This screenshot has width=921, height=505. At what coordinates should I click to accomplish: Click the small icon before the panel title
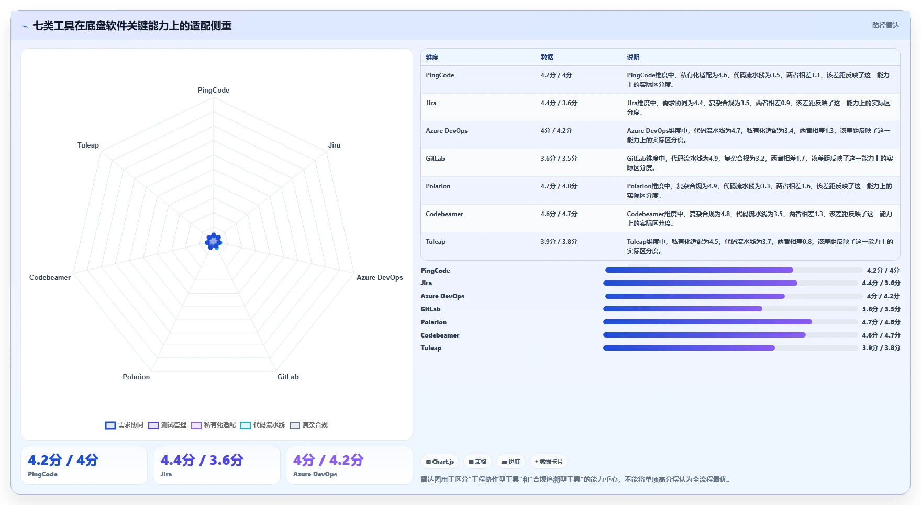pos(25,26)
